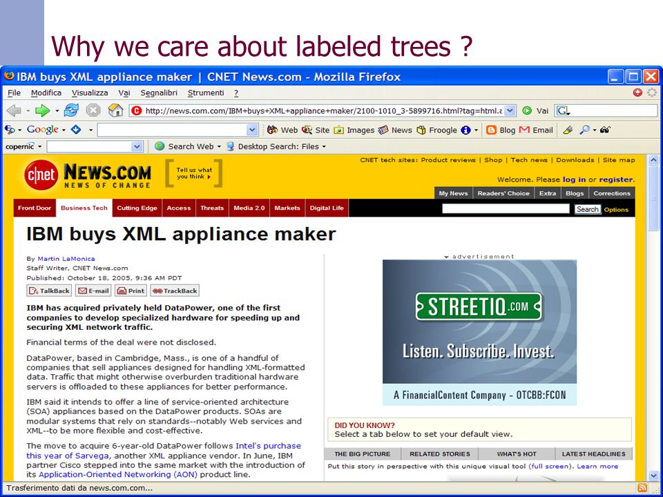Click the Print article button
Image resolution: width=663 pixels, height=497 pixels.
coord(131,291)
